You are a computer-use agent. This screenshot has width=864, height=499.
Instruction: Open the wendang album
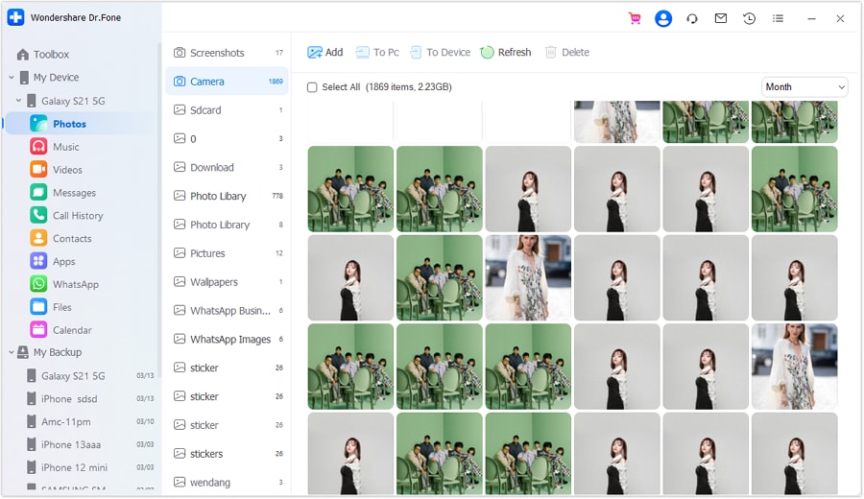228,483
